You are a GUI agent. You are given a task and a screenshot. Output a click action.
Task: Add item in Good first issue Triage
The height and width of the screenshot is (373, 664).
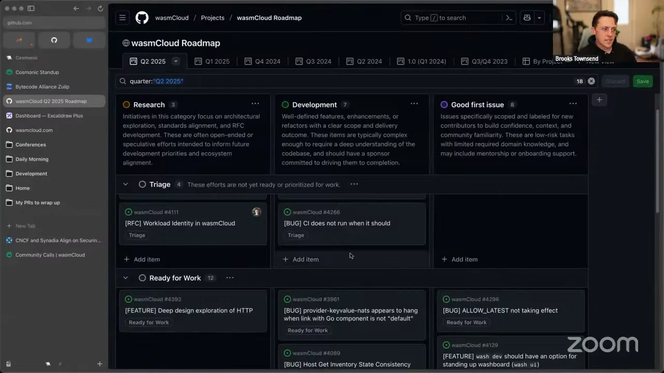[x=459, y=259]
